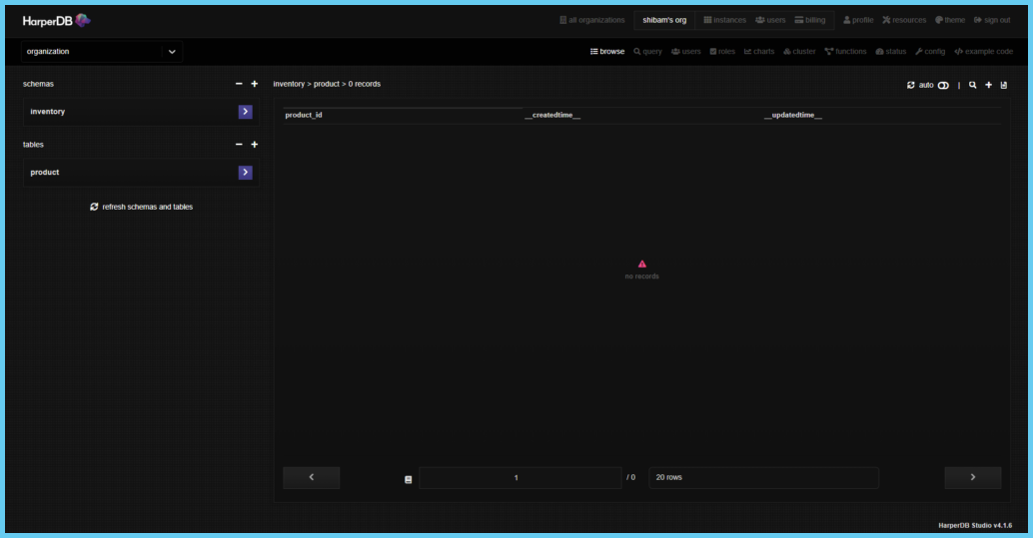Click the refresh icon beside auto
Viewport: 1033px width, 538px height.
pyautogui.click(x=911, y=85)
